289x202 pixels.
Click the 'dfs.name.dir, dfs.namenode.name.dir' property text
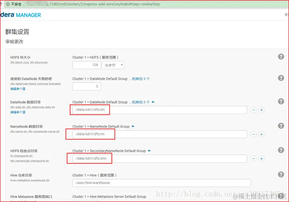click(35, 132)
